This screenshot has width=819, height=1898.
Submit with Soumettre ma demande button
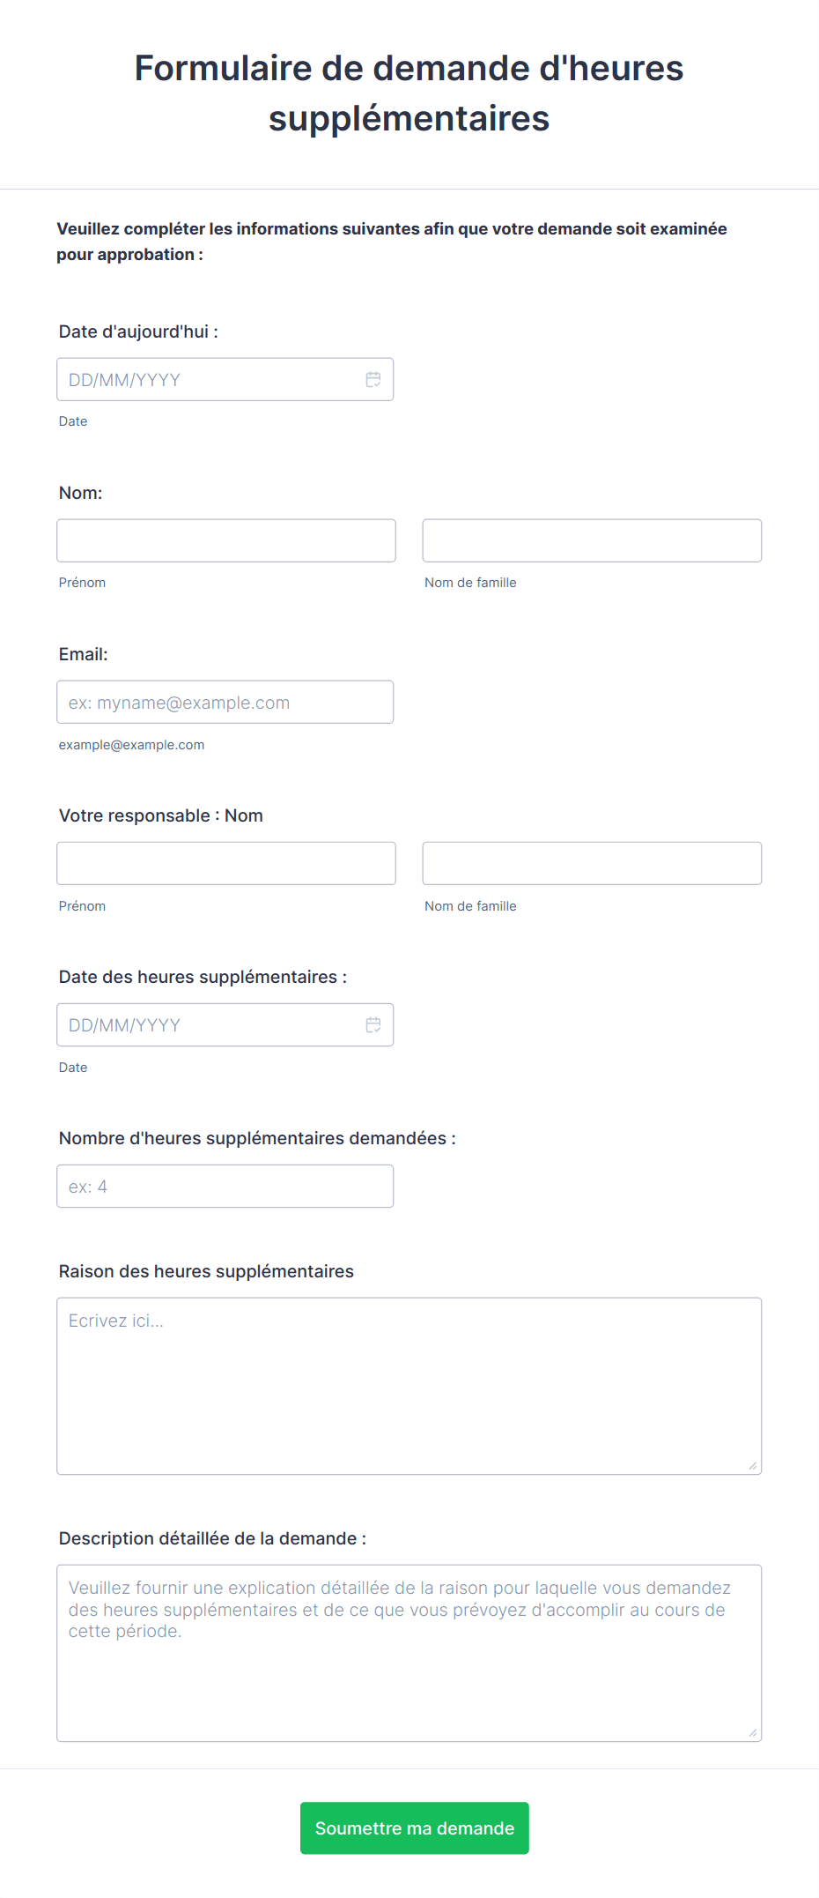415,1828
